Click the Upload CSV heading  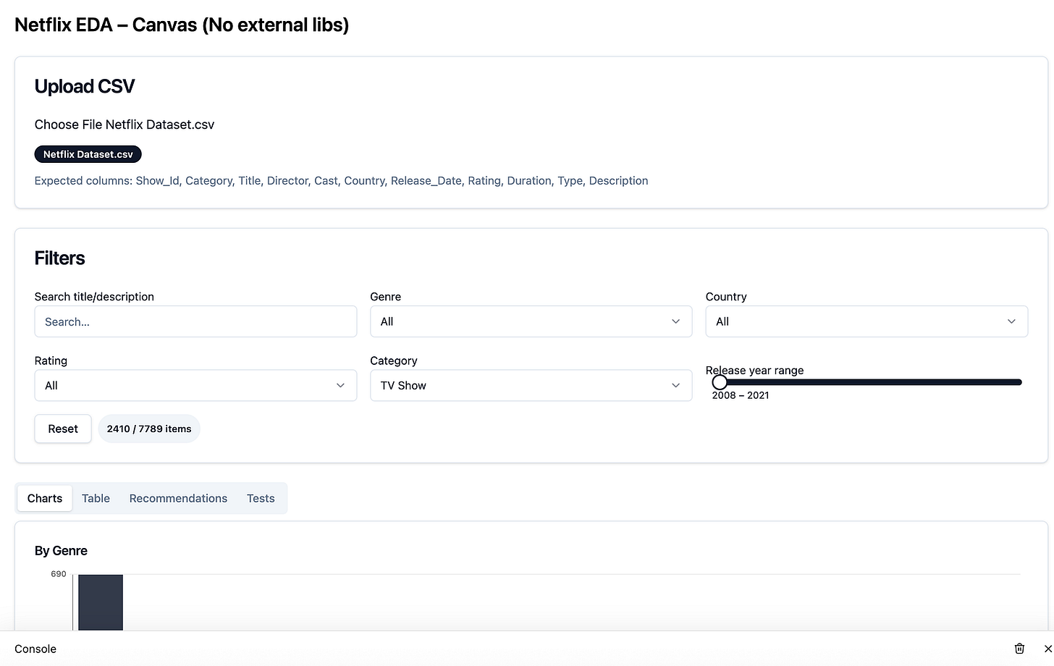pos(85,86)
